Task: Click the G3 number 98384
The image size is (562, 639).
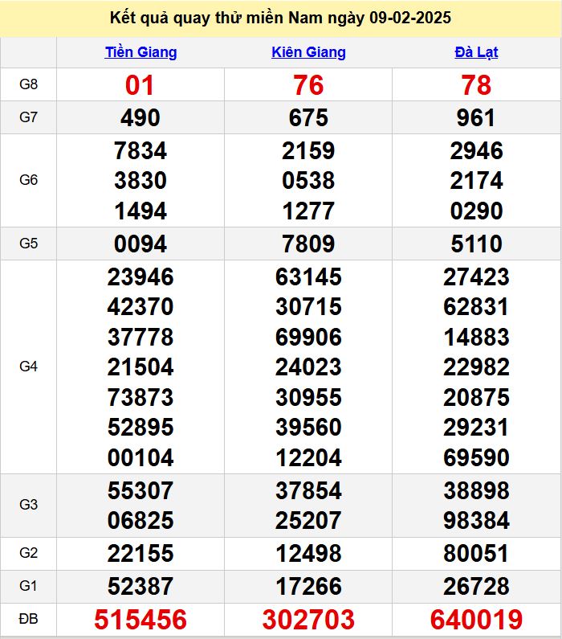Action: pyautogui.click(x=476, y=520)
